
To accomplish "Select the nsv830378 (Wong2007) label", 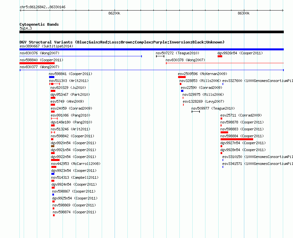I will [x=185, y=60].
